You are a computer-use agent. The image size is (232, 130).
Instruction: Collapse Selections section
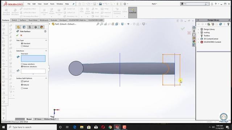click(x=46, y=51)
